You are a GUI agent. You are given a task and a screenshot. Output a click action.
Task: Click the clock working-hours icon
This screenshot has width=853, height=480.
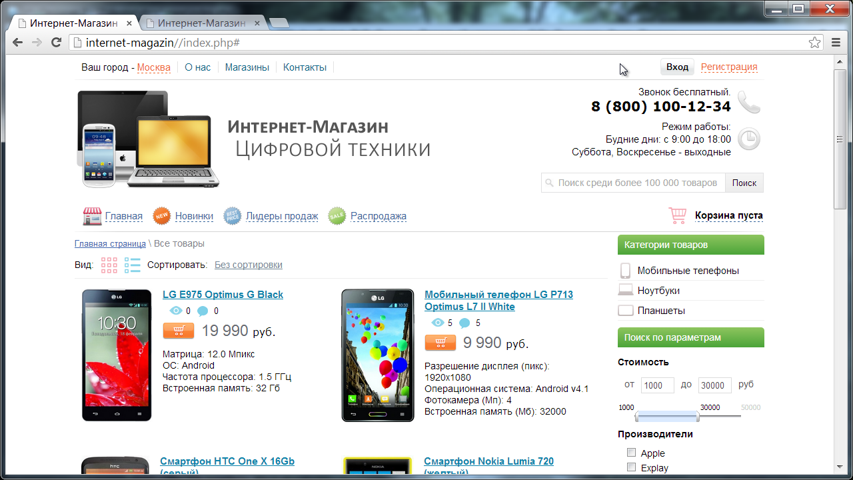coord(749,139)
